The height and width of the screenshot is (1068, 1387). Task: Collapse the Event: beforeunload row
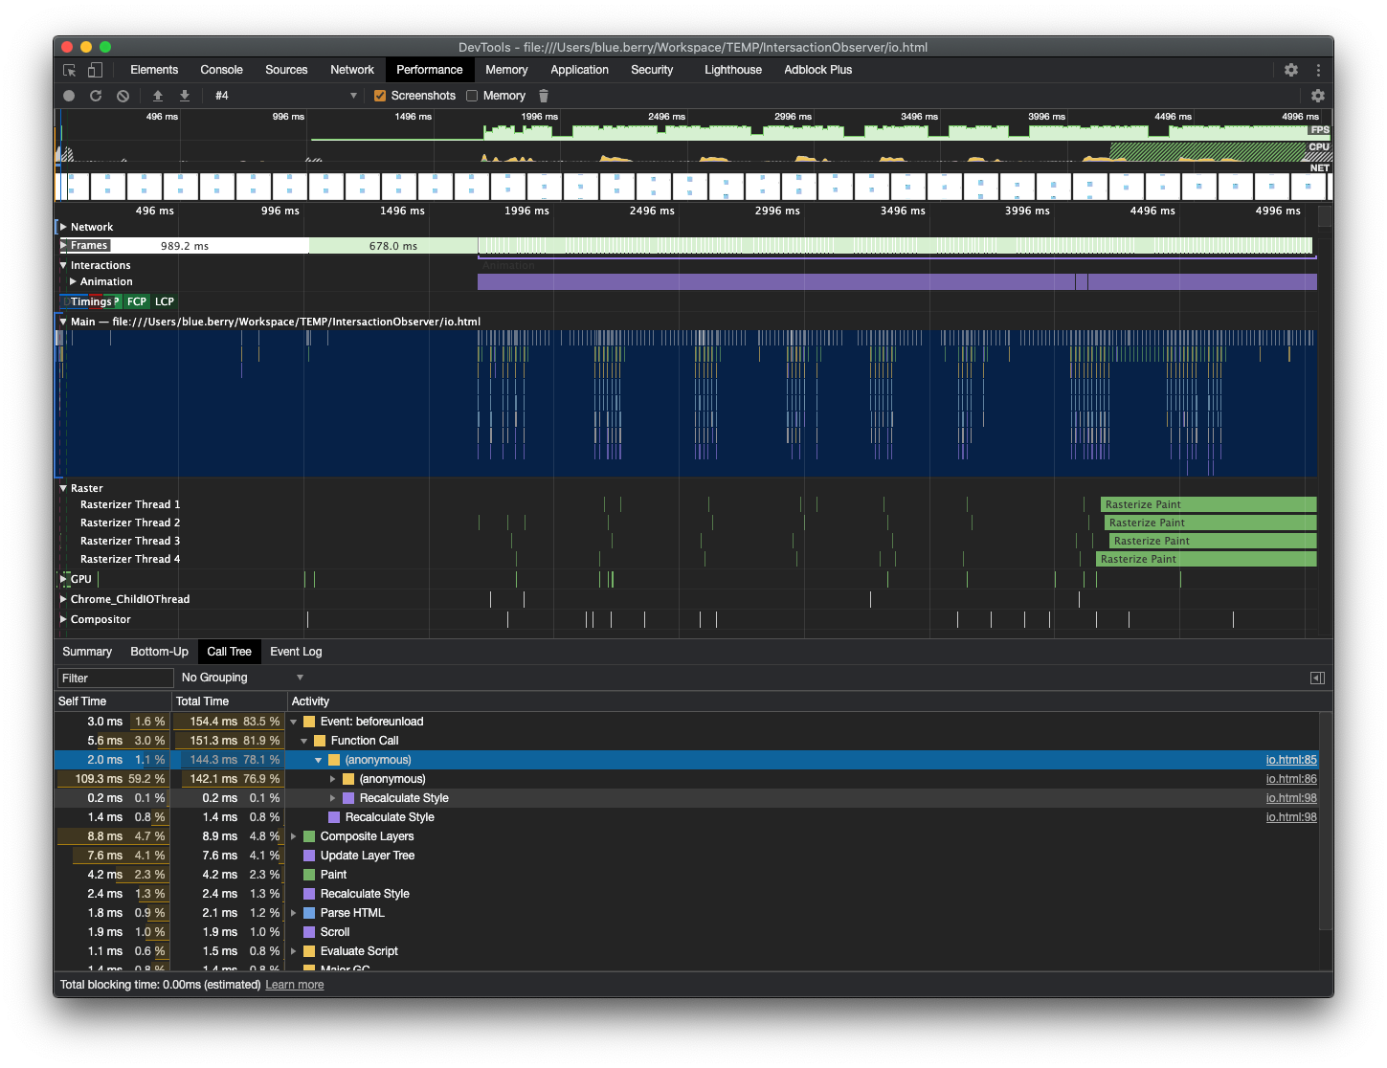click(294, 722)
